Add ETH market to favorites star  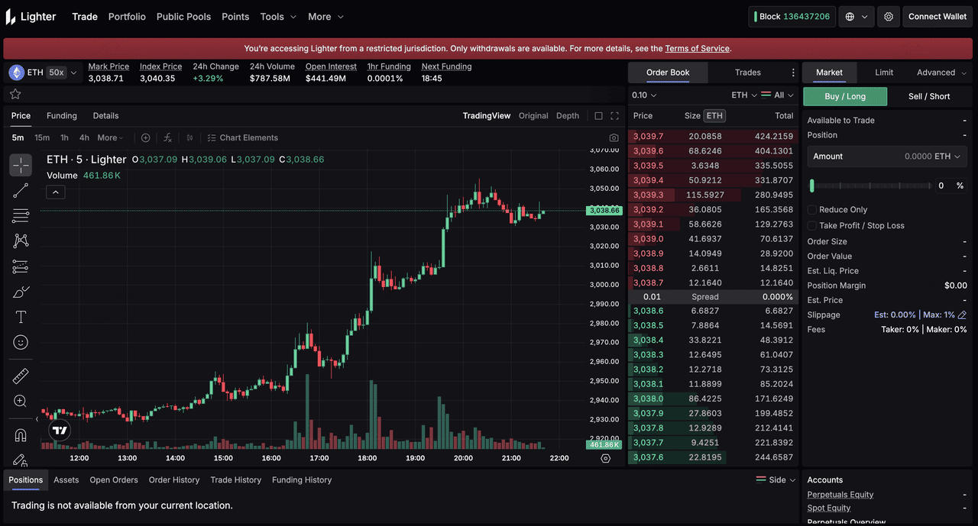(x=15, y=94)
